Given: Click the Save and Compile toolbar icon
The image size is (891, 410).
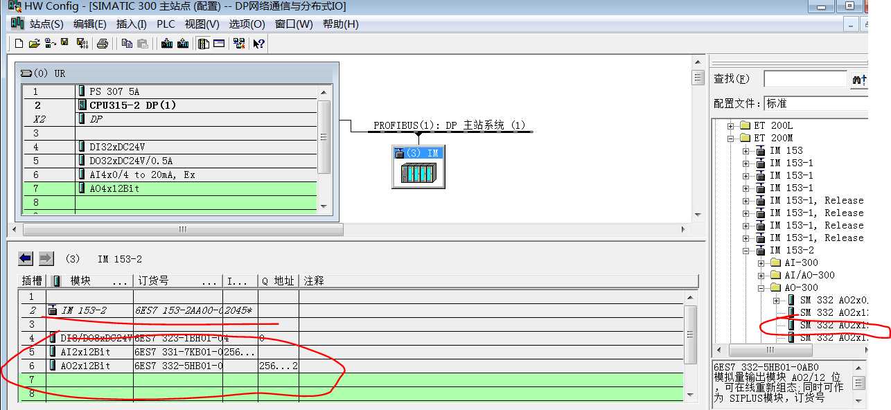Looking at the screenshot, I should tap(82, 44).
